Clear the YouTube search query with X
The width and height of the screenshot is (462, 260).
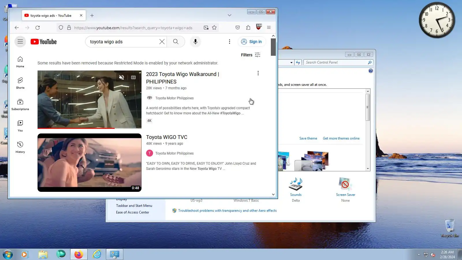point(162,42)
